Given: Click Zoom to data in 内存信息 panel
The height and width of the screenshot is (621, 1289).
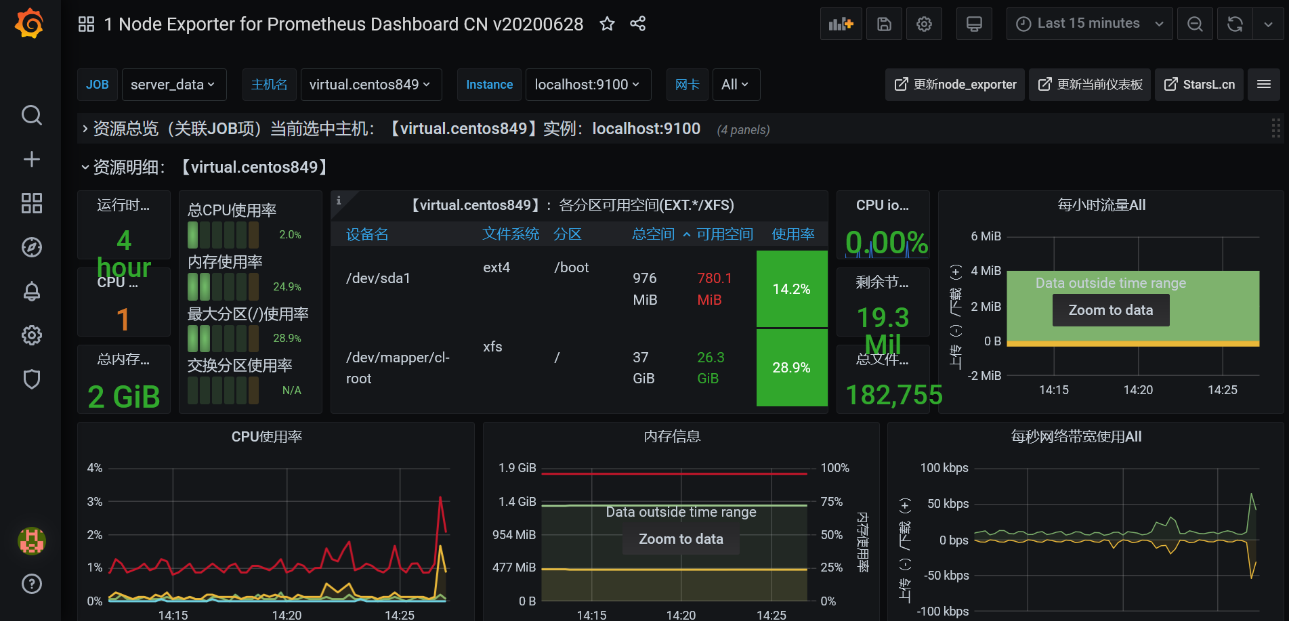Looking at the screenshot, I should coord(681,539).
